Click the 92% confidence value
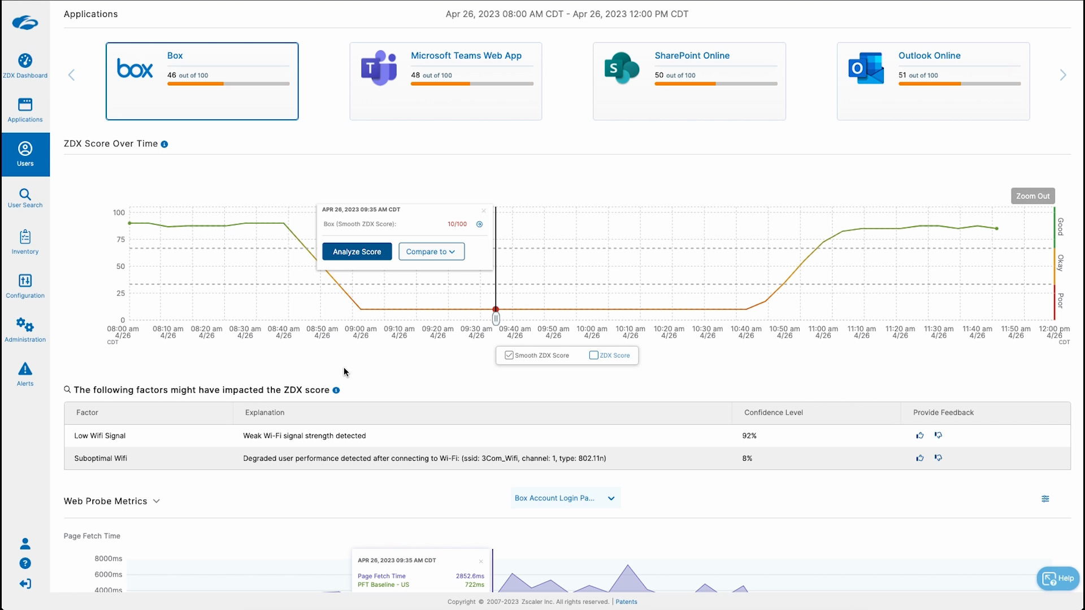 click(x=749, y=436)
